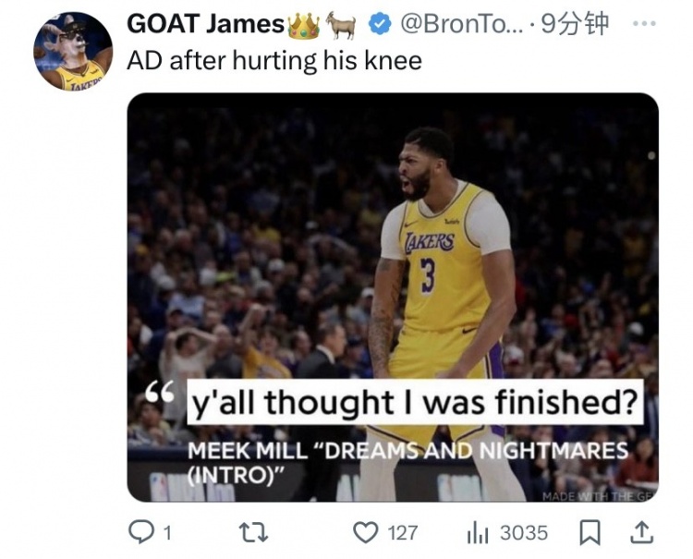This screenshot has height=559, width=693.
Task: Click the tweet text 'AD after hurting his knee'
Action: click(x=274, y=61)
